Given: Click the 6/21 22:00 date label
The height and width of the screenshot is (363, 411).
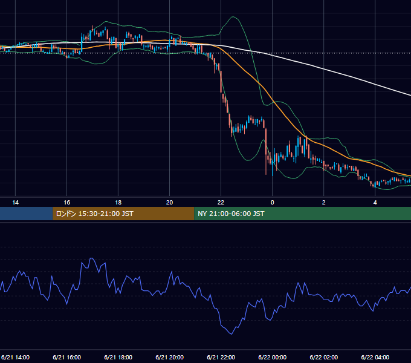Looking at the screenshot, I should point(221,357).
